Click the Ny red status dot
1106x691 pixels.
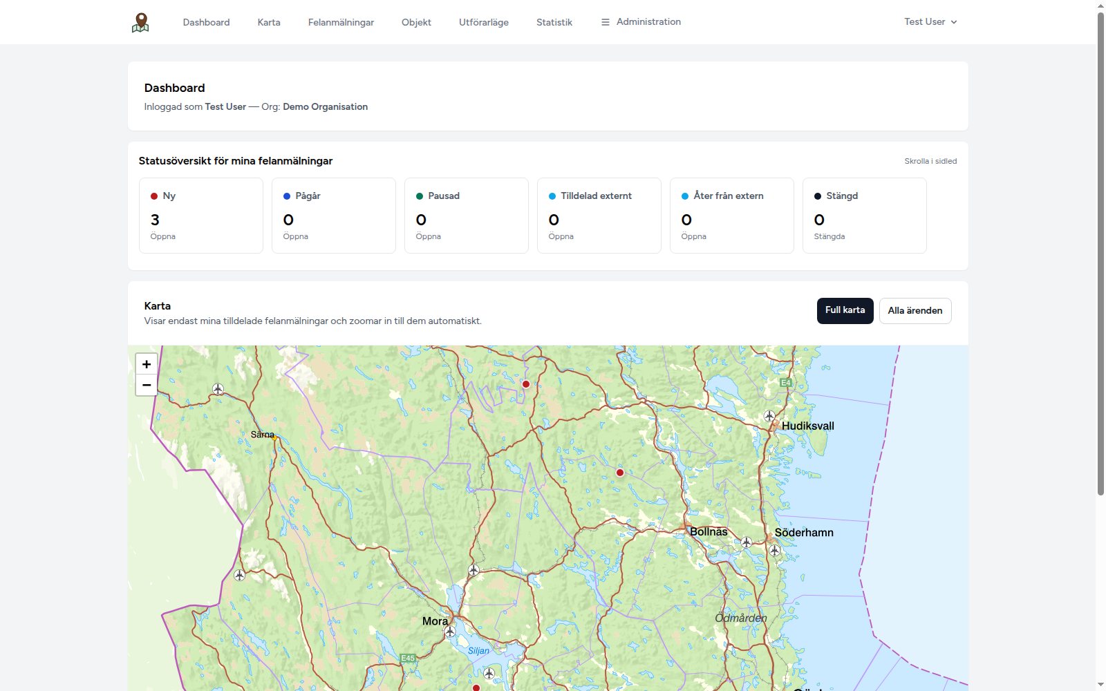(154, 196)
